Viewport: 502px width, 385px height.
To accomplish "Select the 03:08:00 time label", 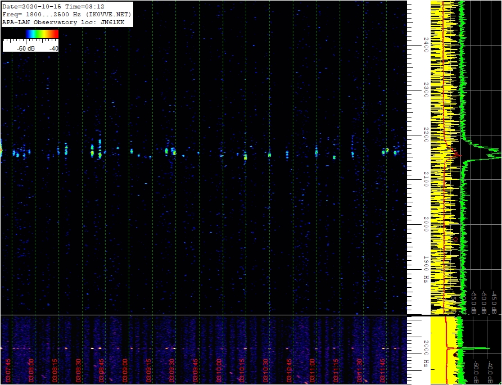I will [x=31, y=370].
